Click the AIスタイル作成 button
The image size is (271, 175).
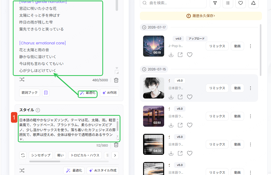(103, 170)
